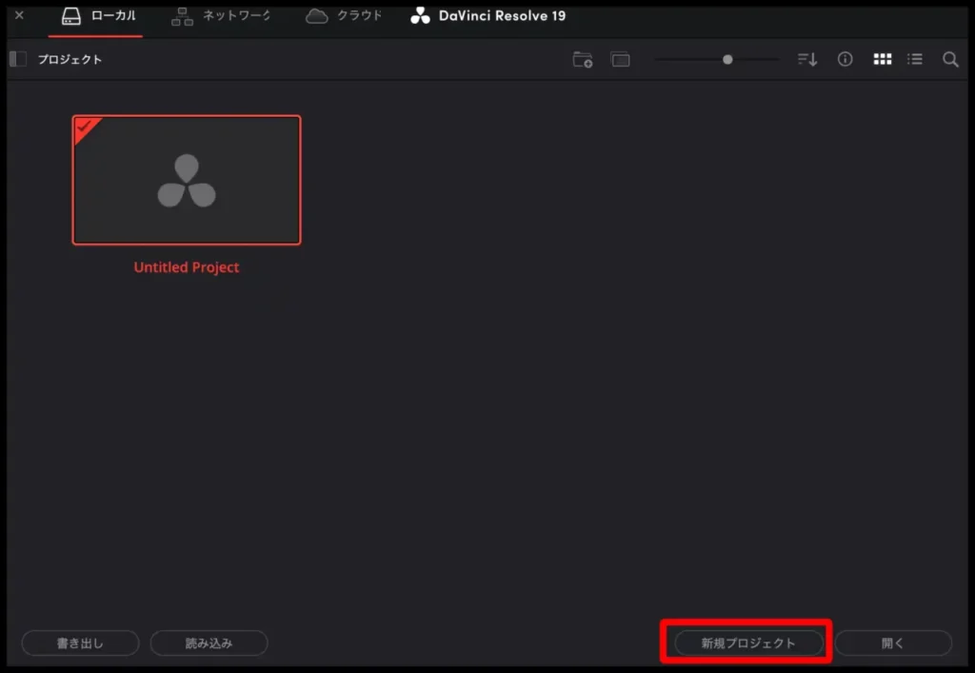This screenshot has height=673, width=975.
Task: Click the DaVinci Resolve 19 logo icon
Action: click(x=419, y=15)
